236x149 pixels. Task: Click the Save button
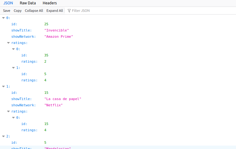pos(7,11)
